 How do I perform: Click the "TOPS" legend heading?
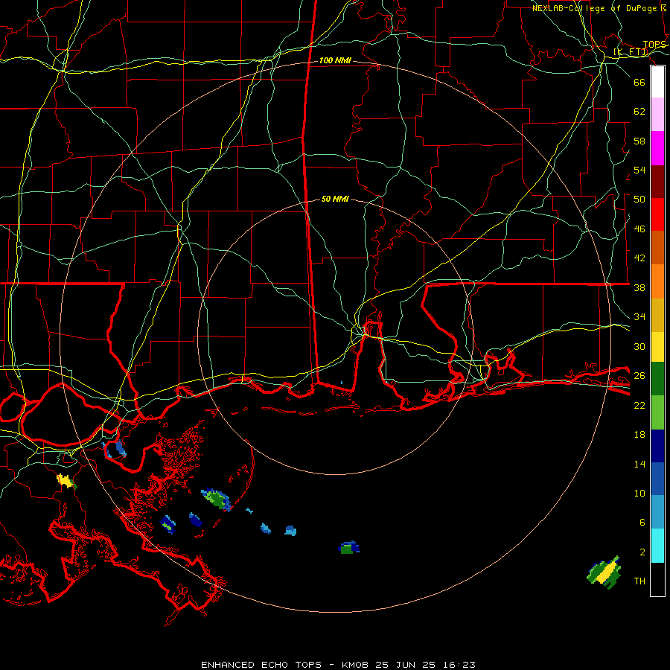pos(654,45)
